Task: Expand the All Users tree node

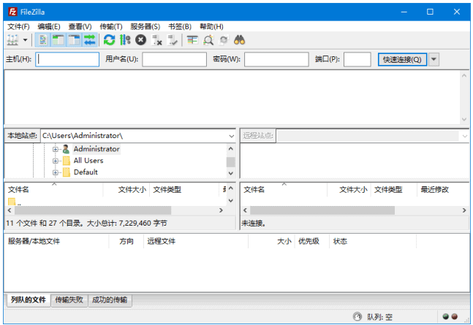Action: point(56,161)
